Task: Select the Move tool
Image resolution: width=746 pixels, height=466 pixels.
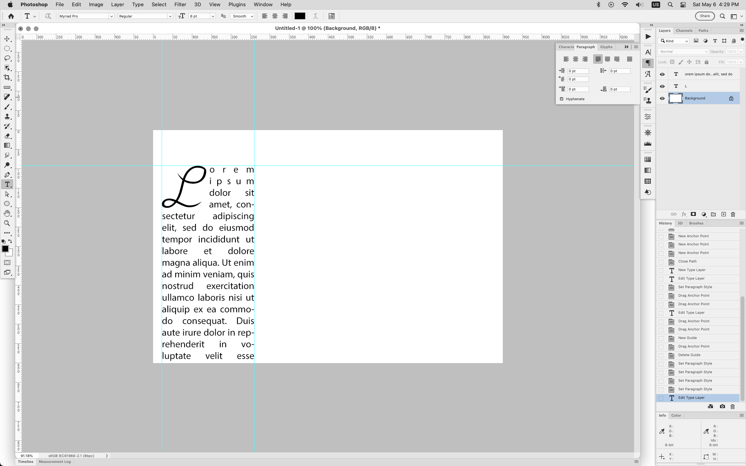Action: (x=7, y=38)
